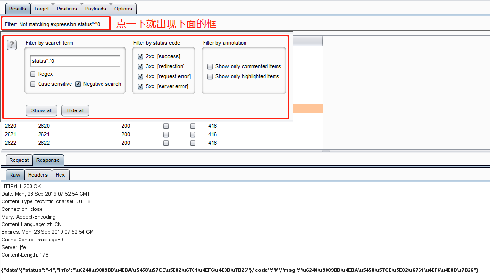490x280 pixels.
Task: Tick the second checkbox in row 2622
Action: click(193, 143)
